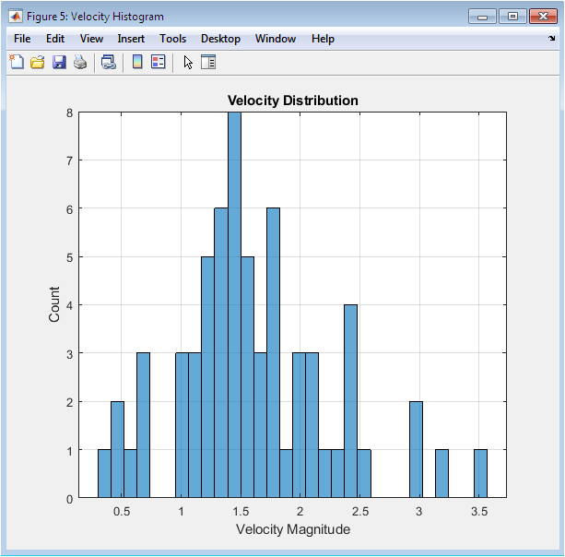Insert a legend using the toolbar icon
The height and width of the screenshot is (557, 565).
click(x=158, y=63)
